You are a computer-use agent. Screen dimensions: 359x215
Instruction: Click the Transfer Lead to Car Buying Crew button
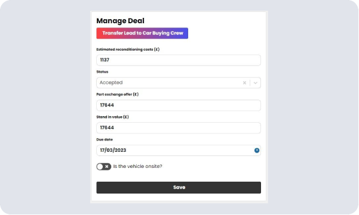point(142,33)
